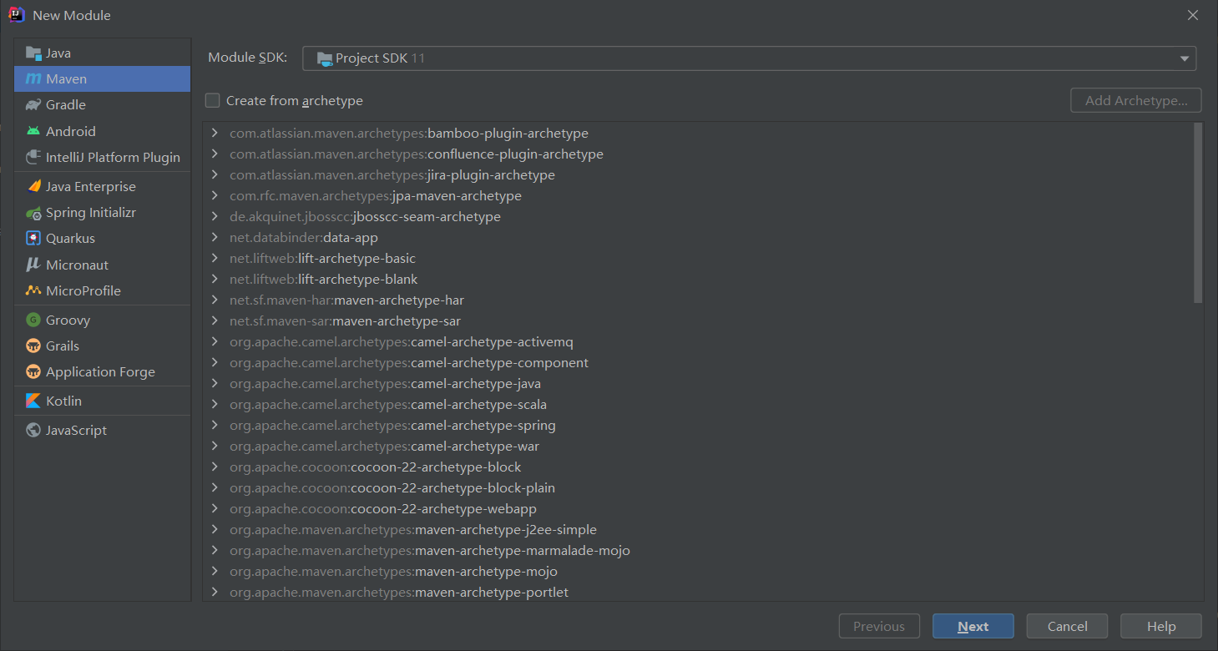Viewport: 1218px width, 651px height.
Task: Expand the bamboo-plugin-archetype node
Action: click(215, 134)
